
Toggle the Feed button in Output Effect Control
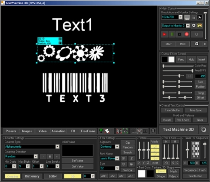(181, 59)
